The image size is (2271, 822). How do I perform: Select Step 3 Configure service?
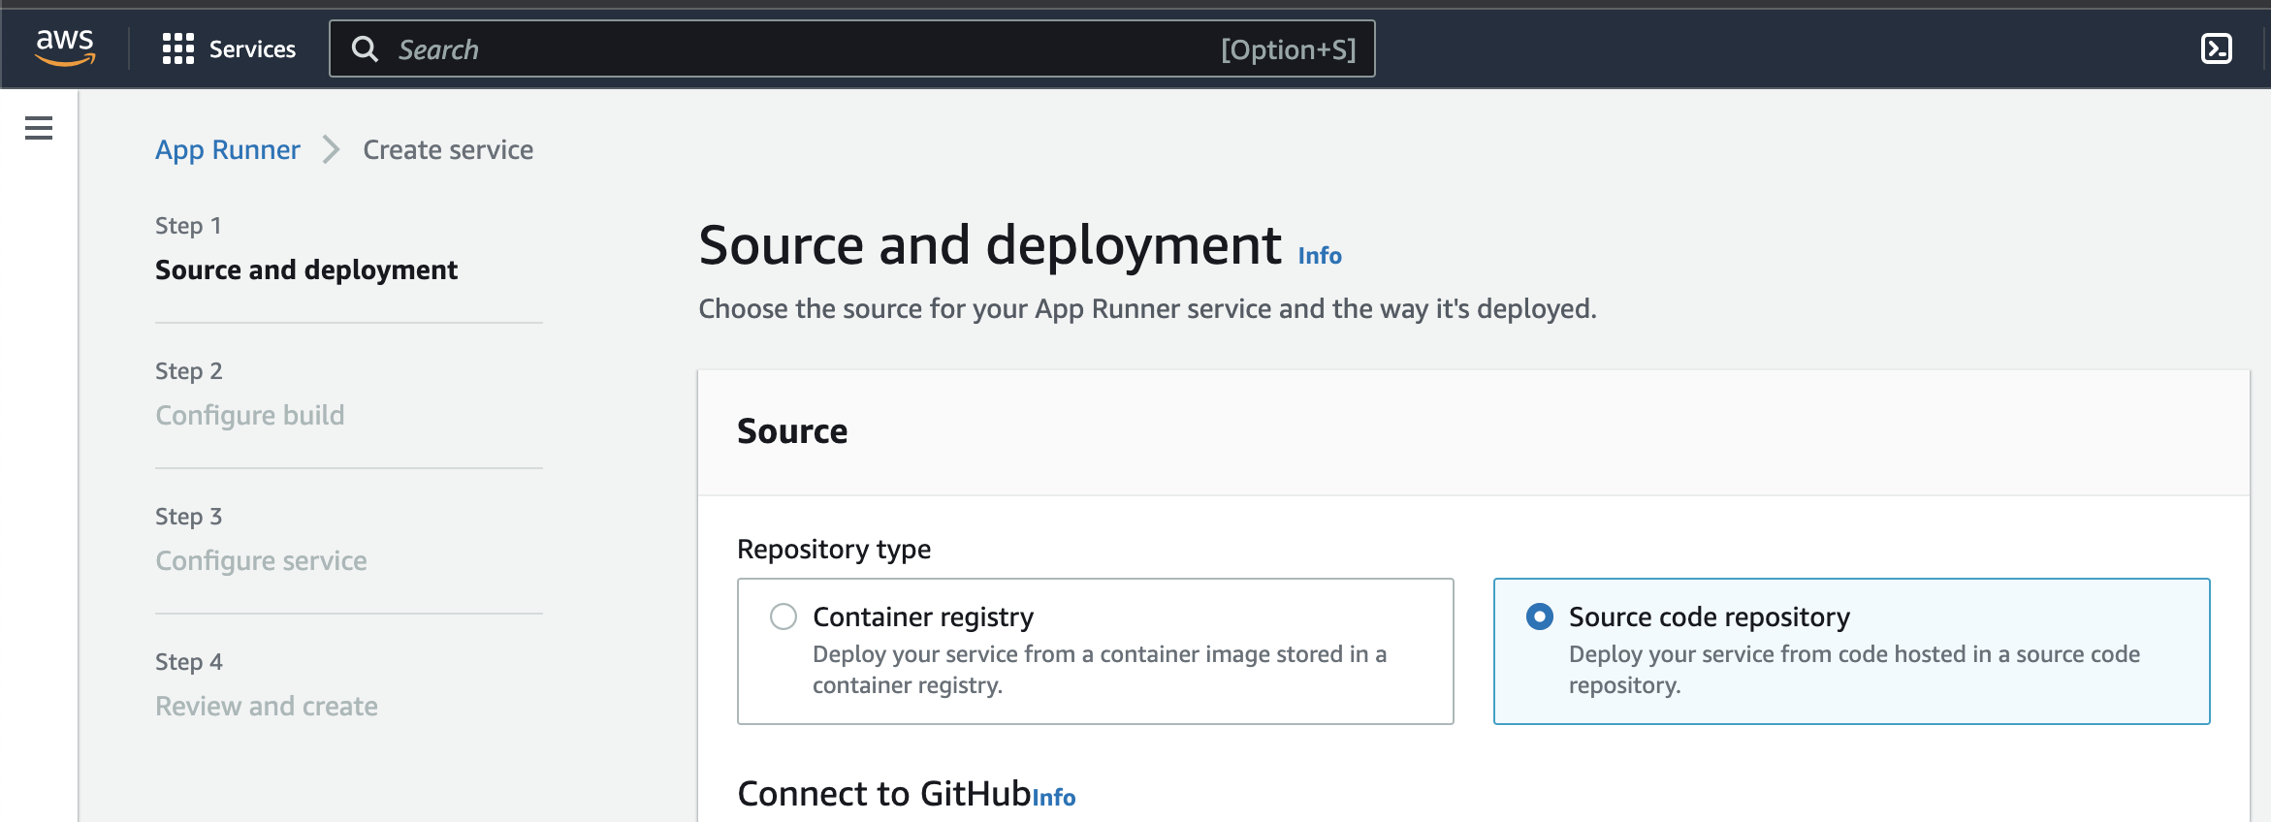261,560
